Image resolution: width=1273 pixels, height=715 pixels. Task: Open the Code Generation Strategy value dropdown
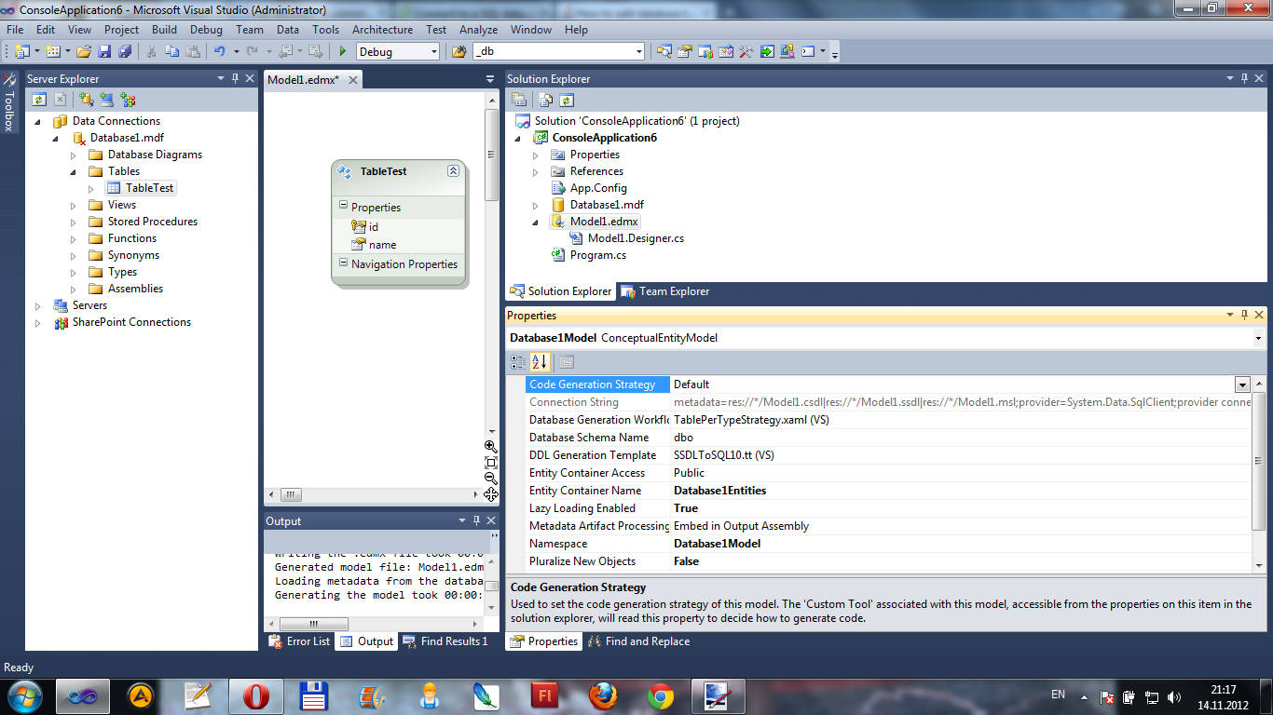pyautogui.click(x=1242, y=384)
